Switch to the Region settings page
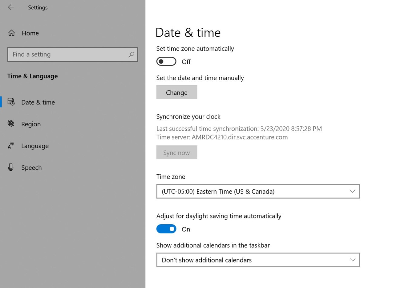Viewport: 393px width, 288px height. click(x=31, y=124)
